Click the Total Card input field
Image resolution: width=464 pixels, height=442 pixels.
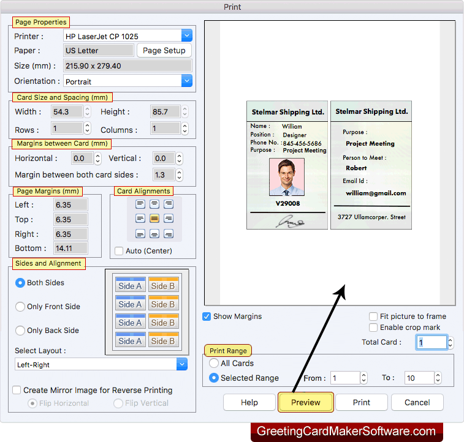[432, 342]
